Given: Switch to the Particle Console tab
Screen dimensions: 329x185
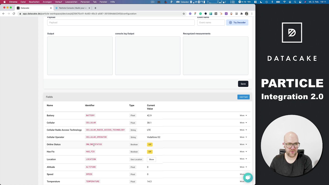Looking at the screenshot, I should (x=72, y=8).
